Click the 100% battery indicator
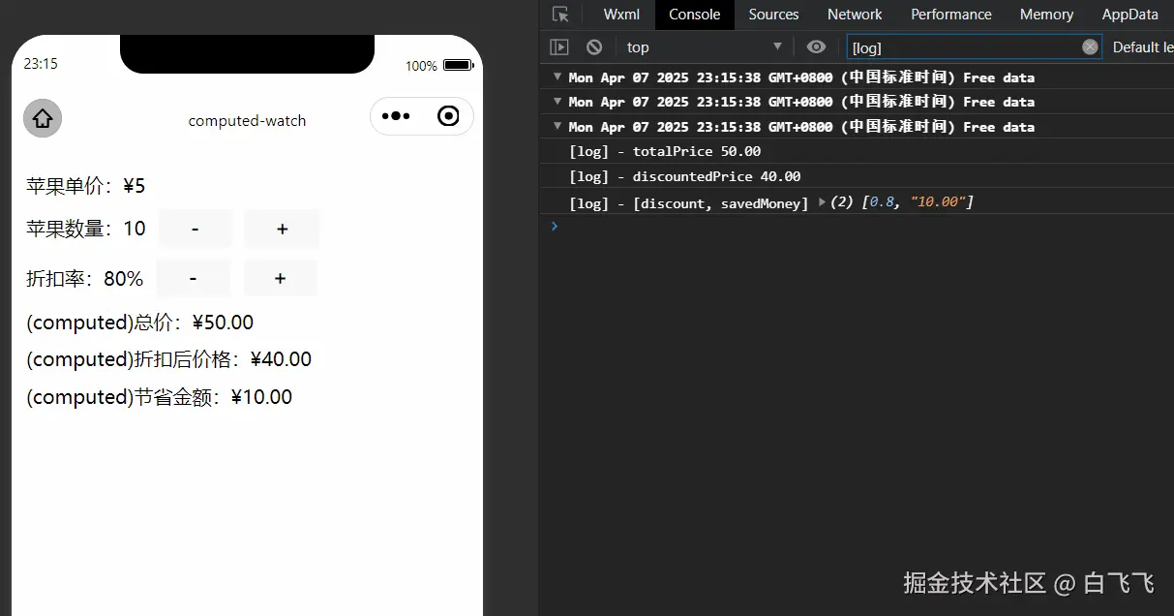This screenshot has width=1174, height=616. (438, 66)
